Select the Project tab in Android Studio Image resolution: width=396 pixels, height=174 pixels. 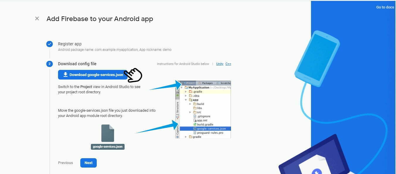click(189, 83)
